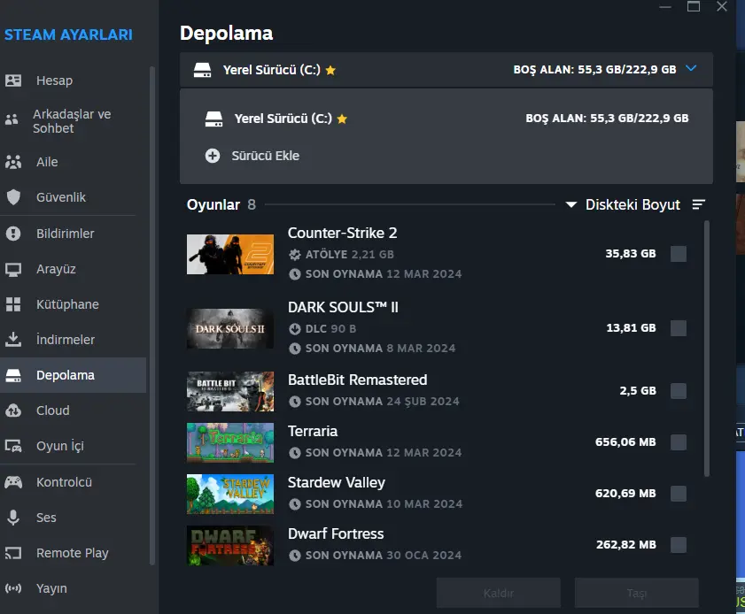The height and width of the screenshot is (614, 745).
Task: Select the Dwarf Fortress checkbox
Action: (x=679, y=545)
